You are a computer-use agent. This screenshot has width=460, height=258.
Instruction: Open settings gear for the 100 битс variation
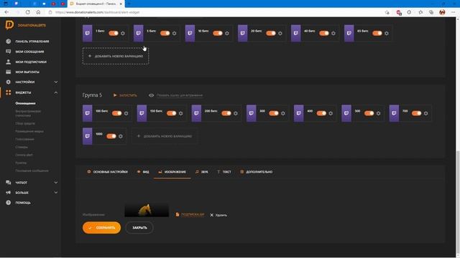tap(126, 113)
